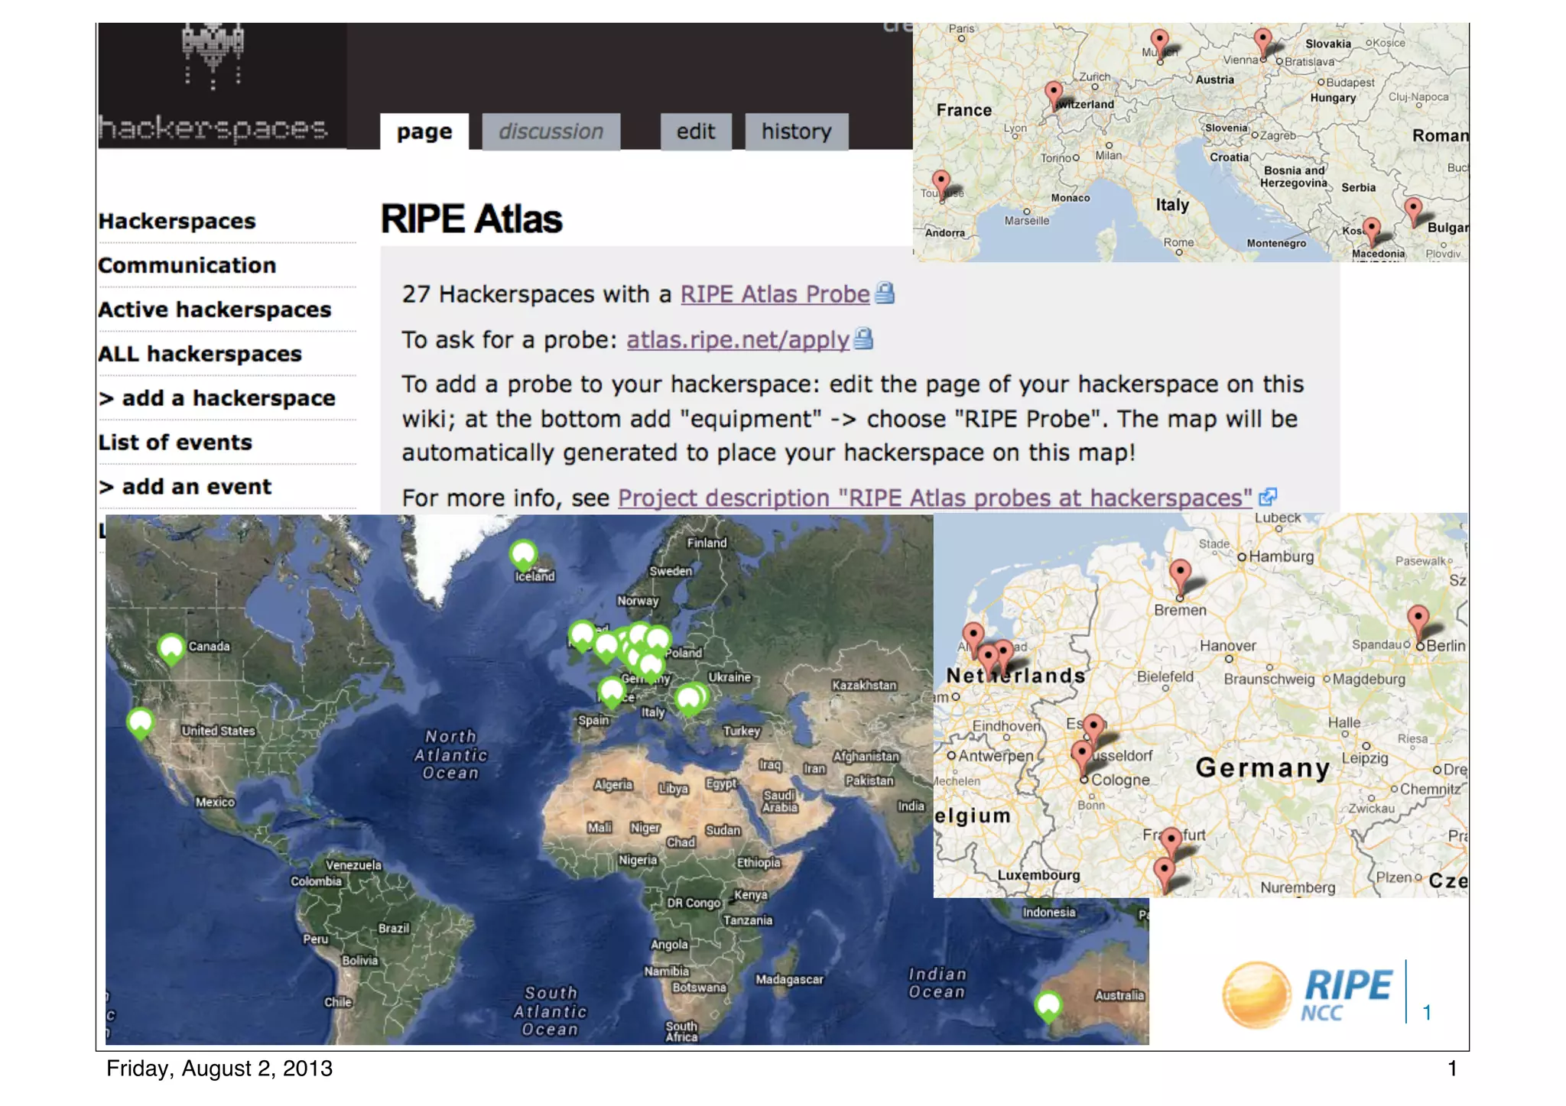This screenshot has width=1566, height=1106.
Task: Click the green marker in Canada
Action: [171, 649]
